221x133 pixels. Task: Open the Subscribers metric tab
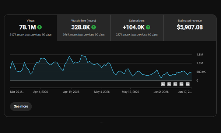coord(137,28)
